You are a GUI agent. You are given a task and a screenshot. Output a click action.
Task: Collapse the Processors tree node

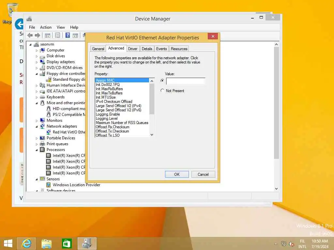pos(37,150)
